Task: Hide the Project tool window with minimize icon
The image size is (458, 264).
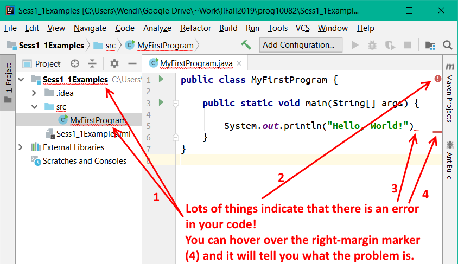Action: pyautogui.click(x=131, y=63)
